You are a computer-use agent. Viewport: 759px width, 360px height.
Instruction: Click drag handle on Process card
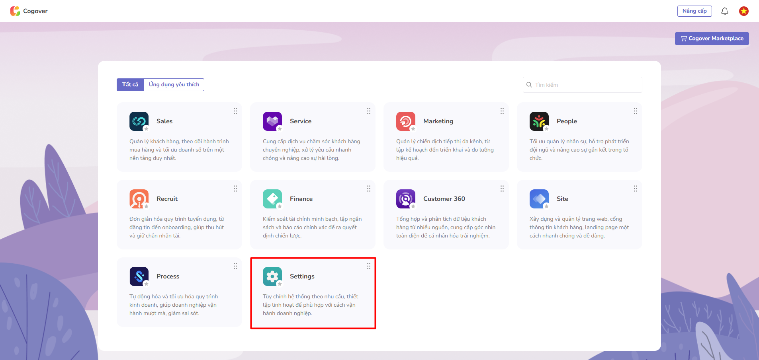(x=235, y=266)
